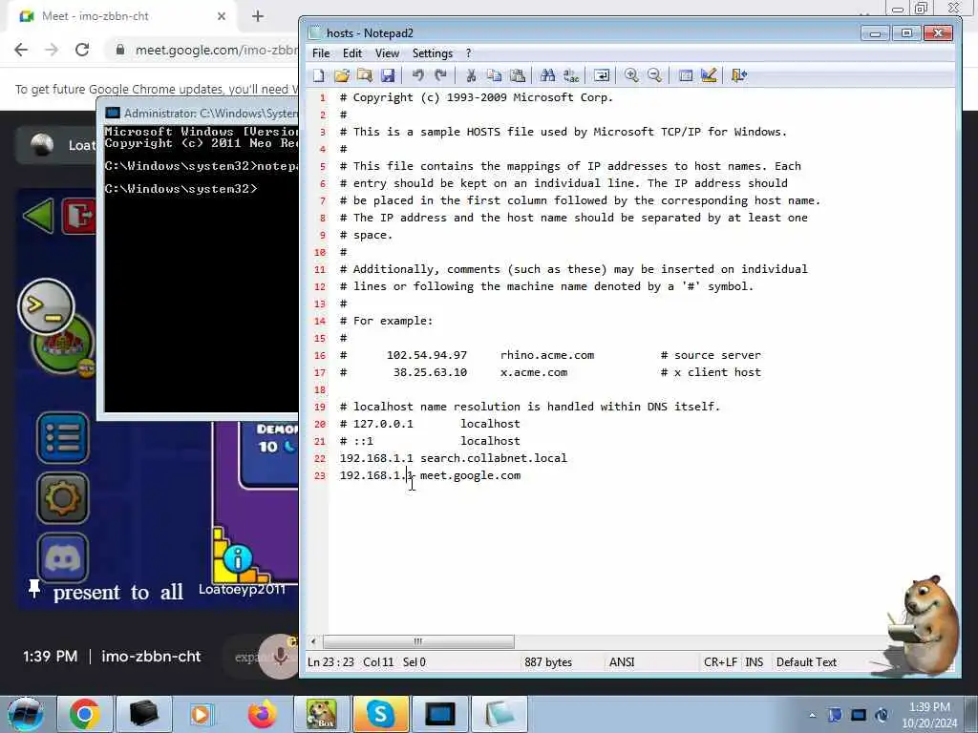Go forward in Chrome
Viewport: 978px width, 733px height.
point(52,50)
